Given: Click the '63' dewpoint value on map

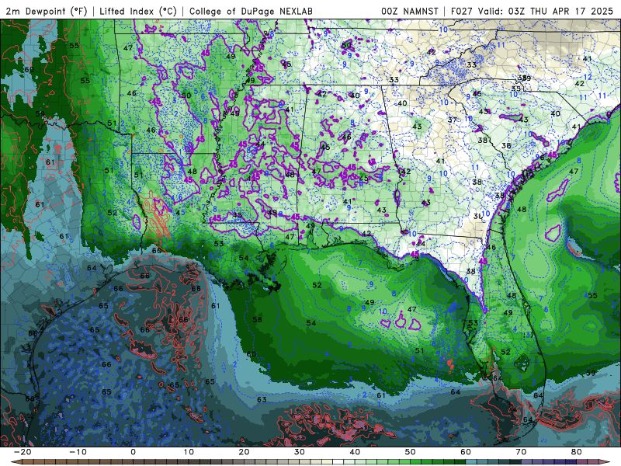Looking at the screenshot, I should (262, 399).
